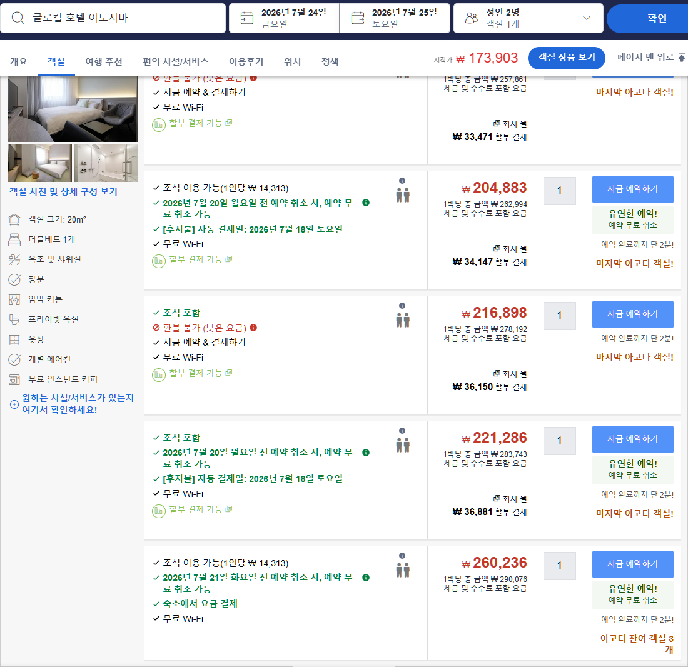This screenshot has width=688, height=667.
Task: Click the hotel name search field
Action: coord(113,18)
